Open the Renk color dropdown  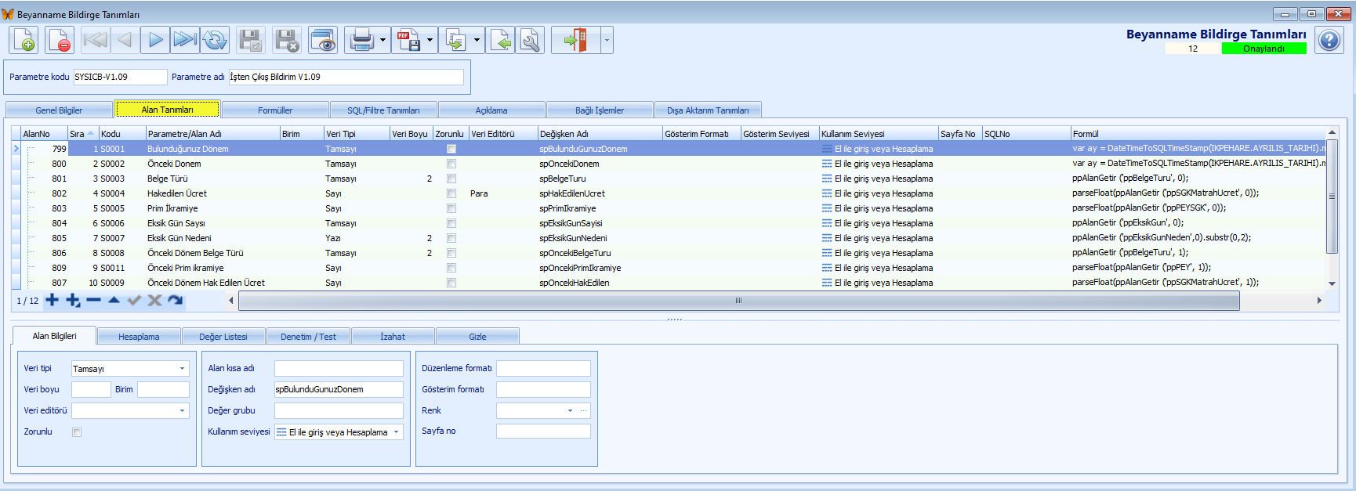[x=570, y=410]
